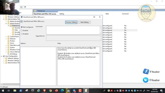The height and width of the screenshot is (93, 165).
Task: Close the SharePoint setting dialog
Action: pos(100,17)
